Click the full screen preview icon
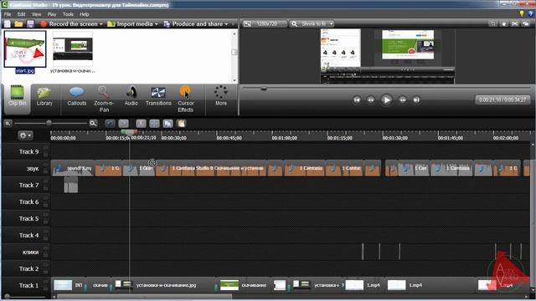The image size is (536, 301). [515, 23]
